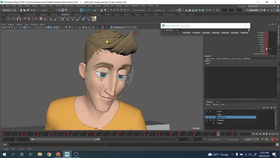Click the Set Key on Rotate shelf icon
Screen dimensions: 280x158
pos(51,18)
